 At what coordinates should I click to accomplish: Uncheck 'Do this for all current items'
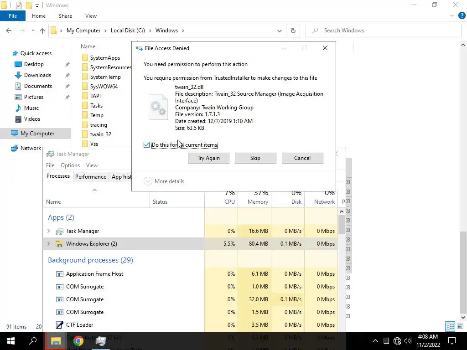point(146,145)
